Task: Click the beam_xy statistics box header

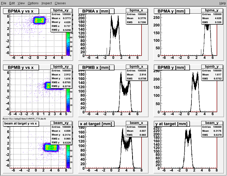Action: (61, 123)
